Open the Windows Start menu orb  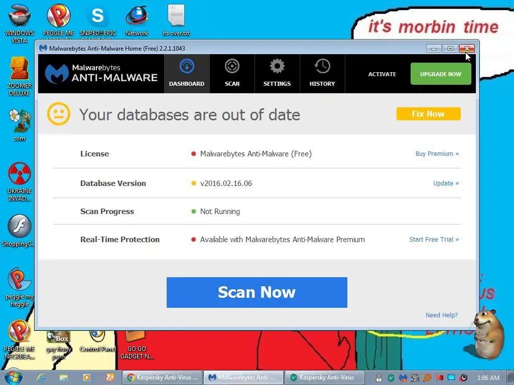point(13,377)
